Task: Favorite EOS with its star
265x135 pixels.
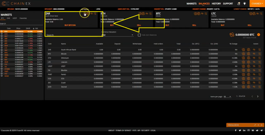Action: 2,34
